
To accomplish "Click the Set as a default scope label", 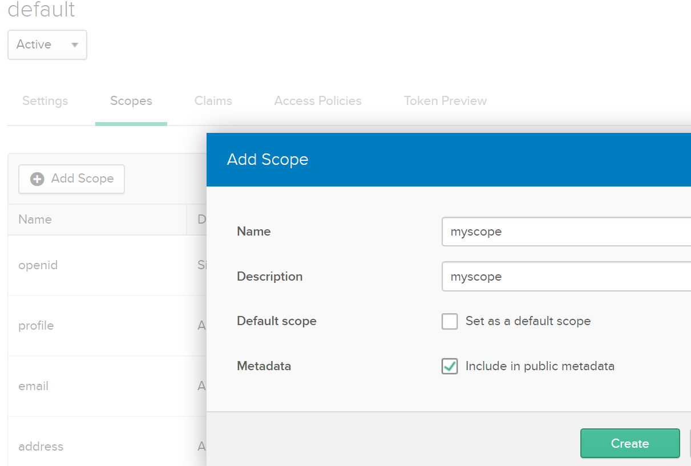I will pyautogui.click(x=528, y=321).
